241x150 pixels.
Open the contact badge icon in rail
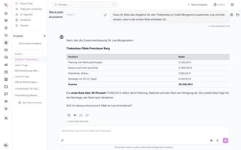[6, 79]
